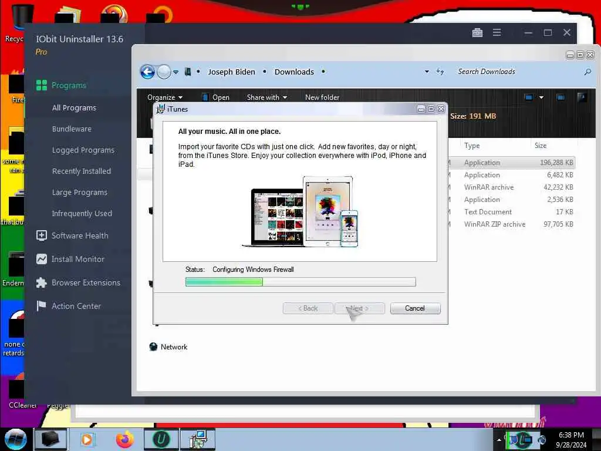Click the black box taskbar icon

[50, 439]
